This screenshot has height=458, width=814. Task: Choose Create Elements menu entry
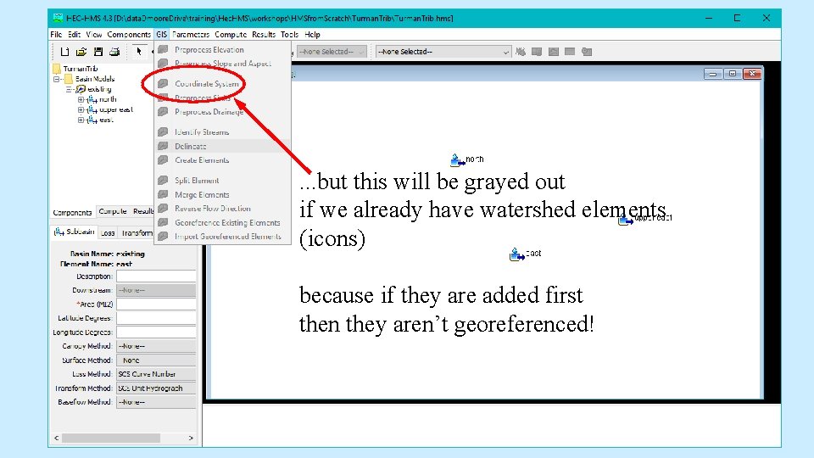tap(223, 160)
